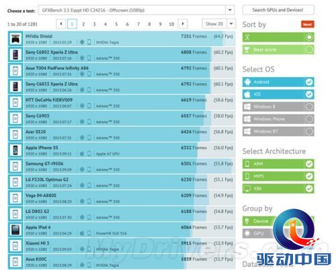
Task: Uncheck the iOS filter checkbox
Action: click(x=309, y=94)
